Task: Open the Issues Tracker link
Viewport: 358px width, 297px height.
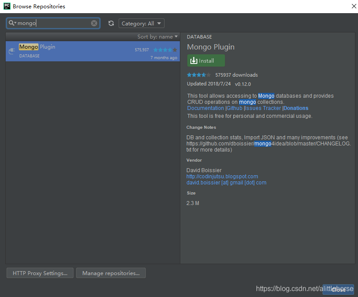Action: (263, 108)
